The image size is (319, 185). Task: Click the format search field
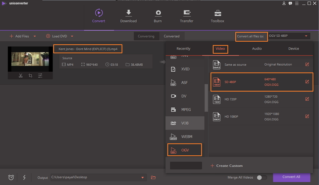tap(186, 165)
